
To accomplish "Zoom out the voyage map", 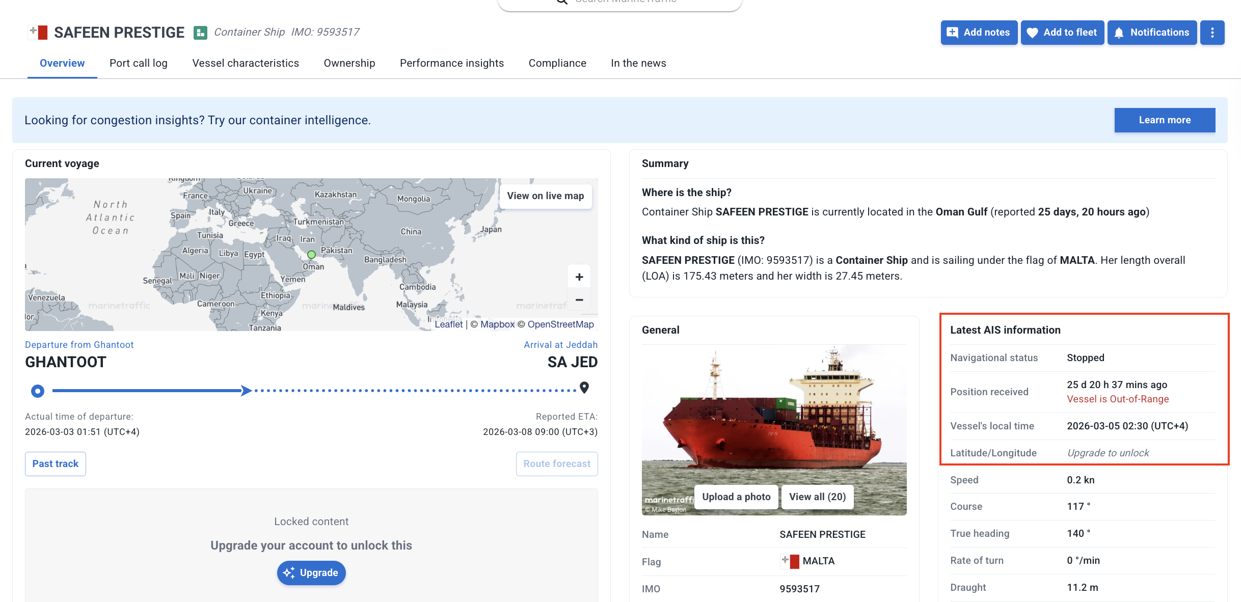I will point(579,300).
